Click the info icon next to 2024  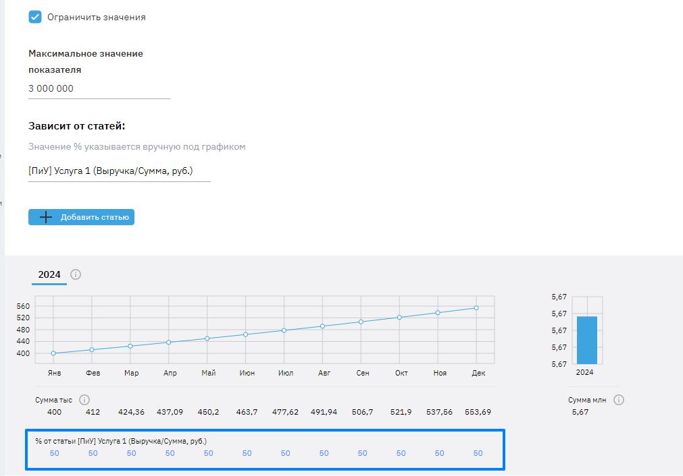click(x=76, y=274)
